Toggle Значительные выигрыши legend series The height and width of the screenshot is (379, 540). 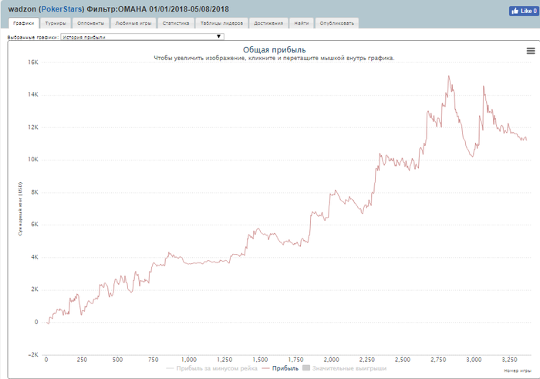(x=344, y=368)
